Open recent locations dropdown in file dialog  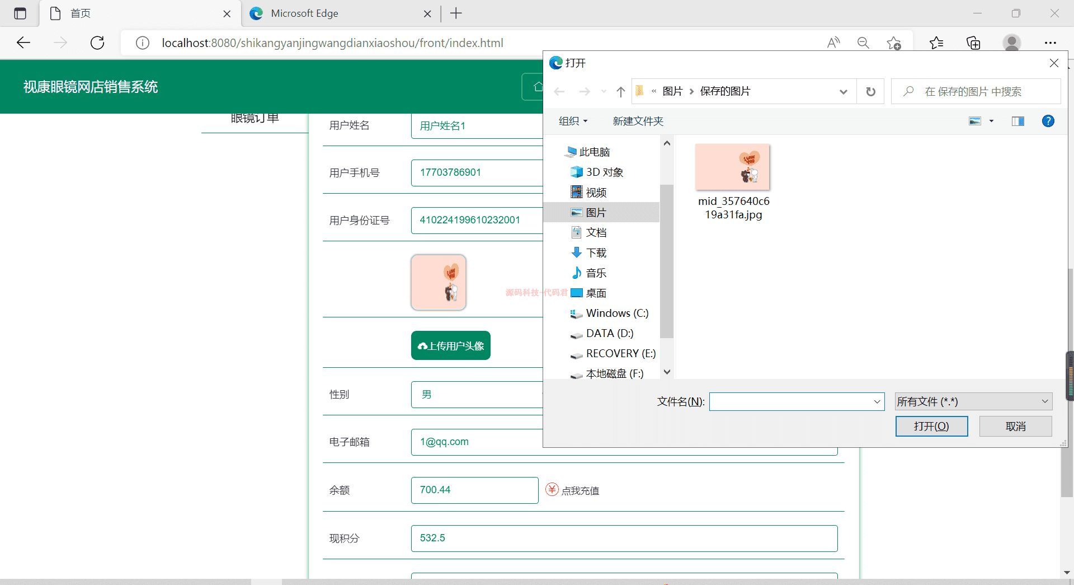coord(603,92)
